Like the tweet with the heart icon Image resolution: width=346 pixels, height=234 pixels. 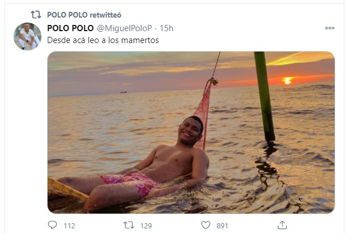206,225
